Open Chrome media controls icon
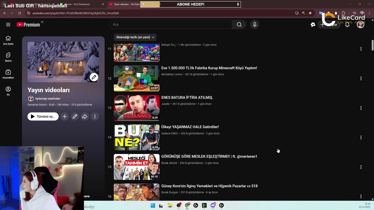 click(x=354, y=13)
